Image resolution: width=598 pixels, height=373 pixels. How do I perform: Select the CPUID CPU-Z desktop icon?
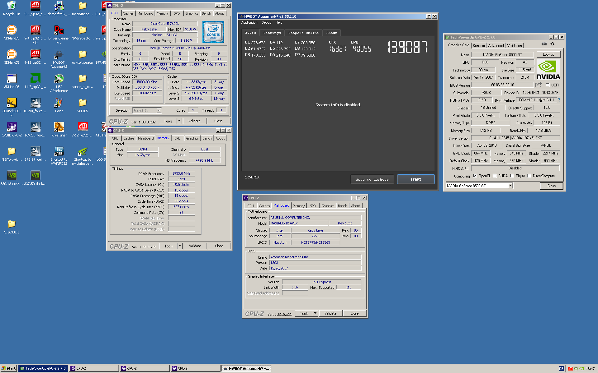pyautogui.click(x=12, y=129)
